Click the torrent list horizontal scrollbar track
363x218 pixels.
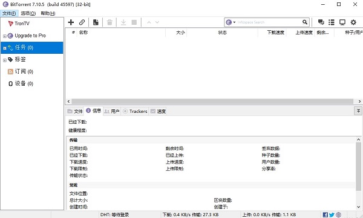[x=212, y=101]
